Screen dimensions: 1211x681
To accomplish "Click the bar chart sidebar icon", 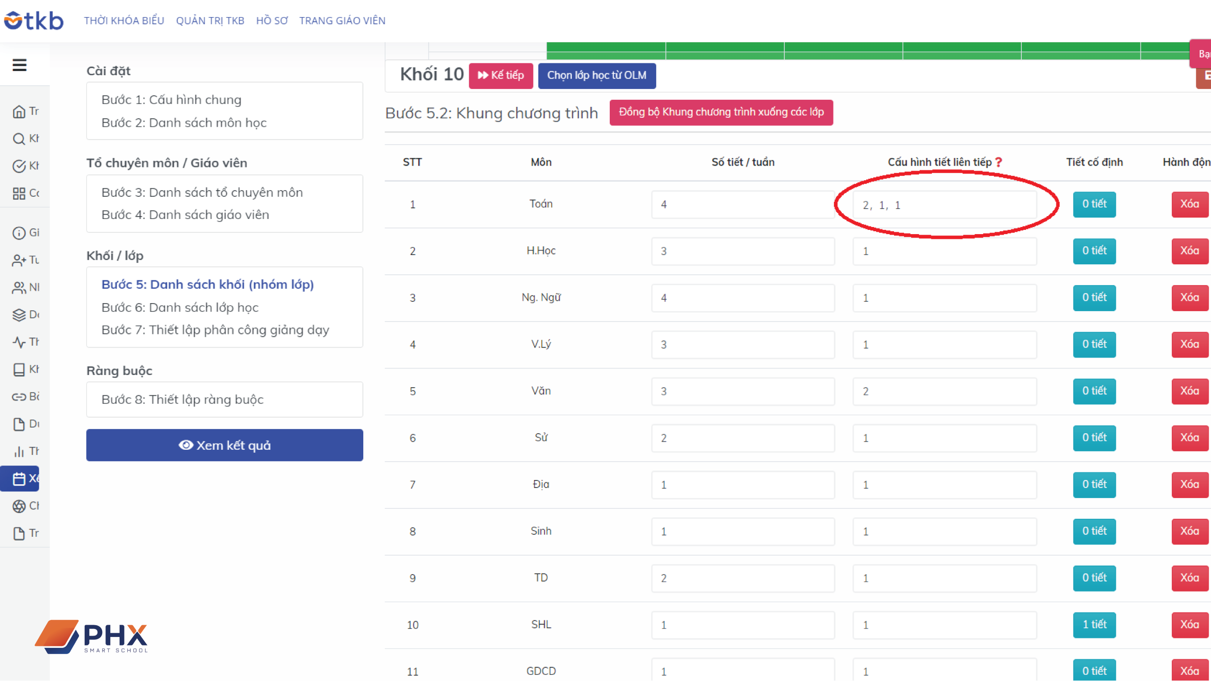I will point(19,452).
